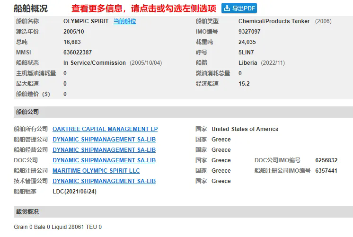The height and width of the screenshot is (237, 353).
Task: Select the flag Liberia
Action: point(247,63)
